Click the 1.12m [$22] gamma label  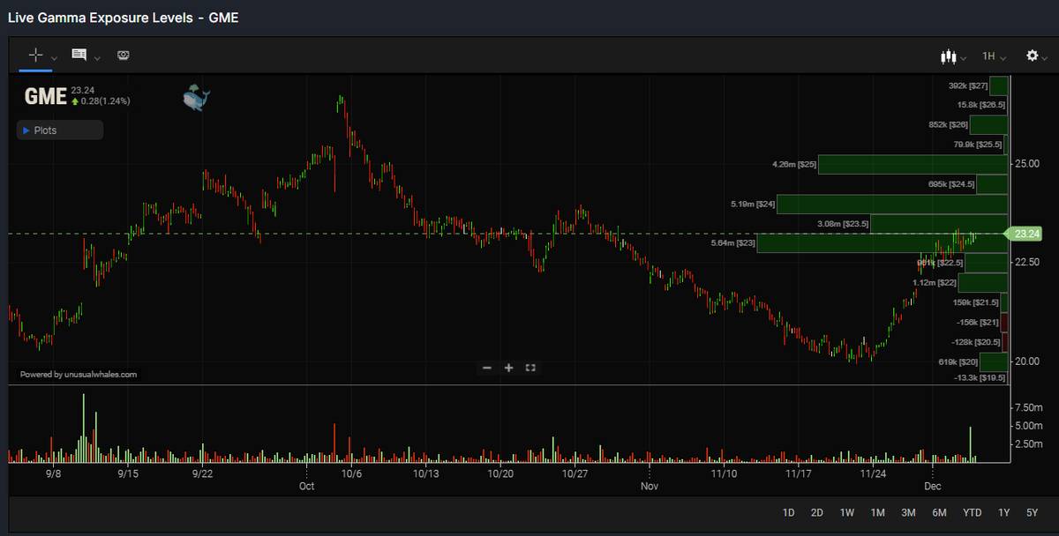[x=934, y=282]
